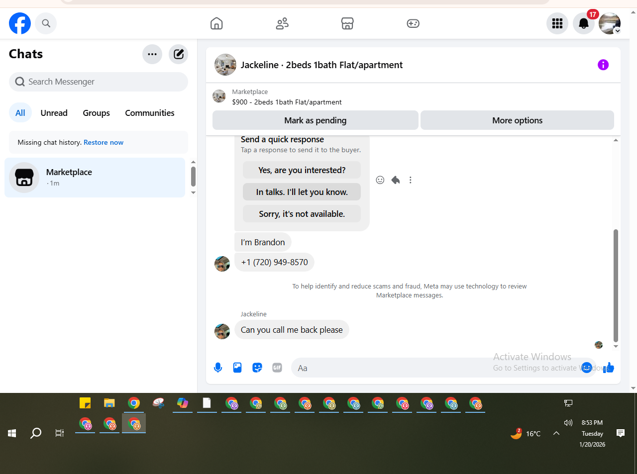
Task: Open File Explorer from the taskbar
Action: pos(109,403)
